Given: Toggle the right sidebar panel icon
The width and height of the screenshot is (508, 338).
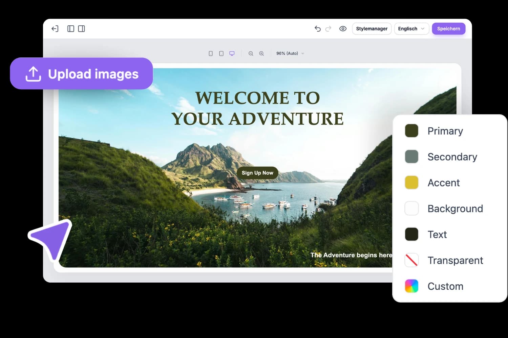Looking at the screenshot, I should (x=81, y=29).
